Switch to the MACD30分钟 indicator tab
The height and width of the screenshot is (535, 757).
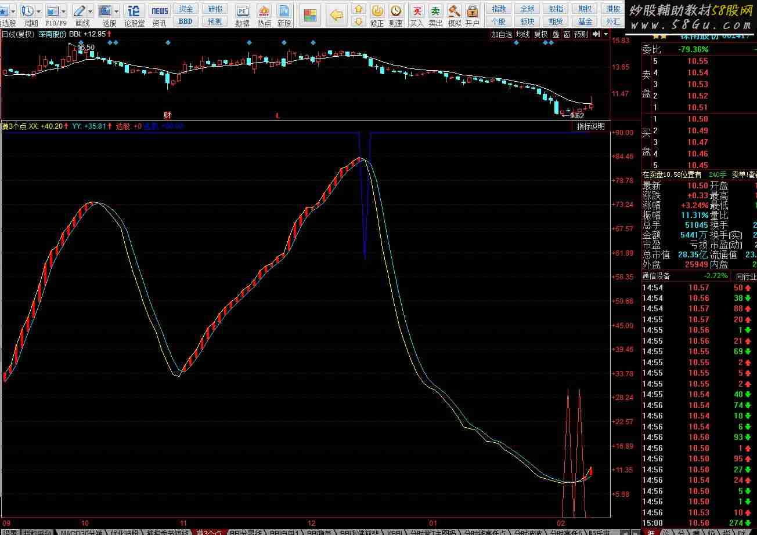pos(82,532)
